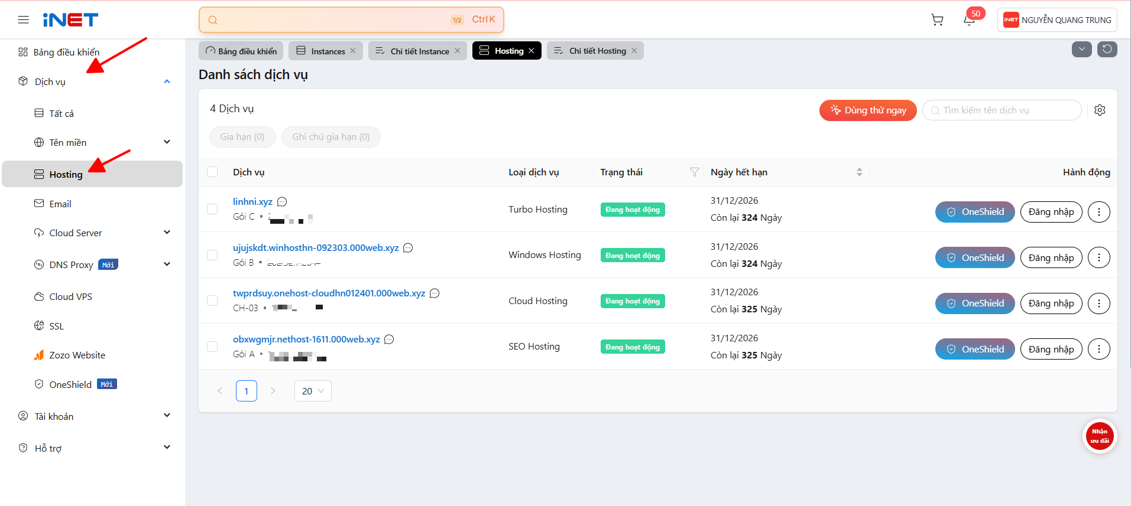Viewport: 1131px width, 506px height.
Task: Select all services header checkbox
Action: coord(212,172)
